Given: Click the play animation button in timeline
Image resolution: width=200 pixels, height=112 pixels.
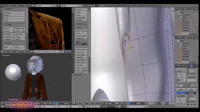Looking at the screenshot, I should pos(94,107).
